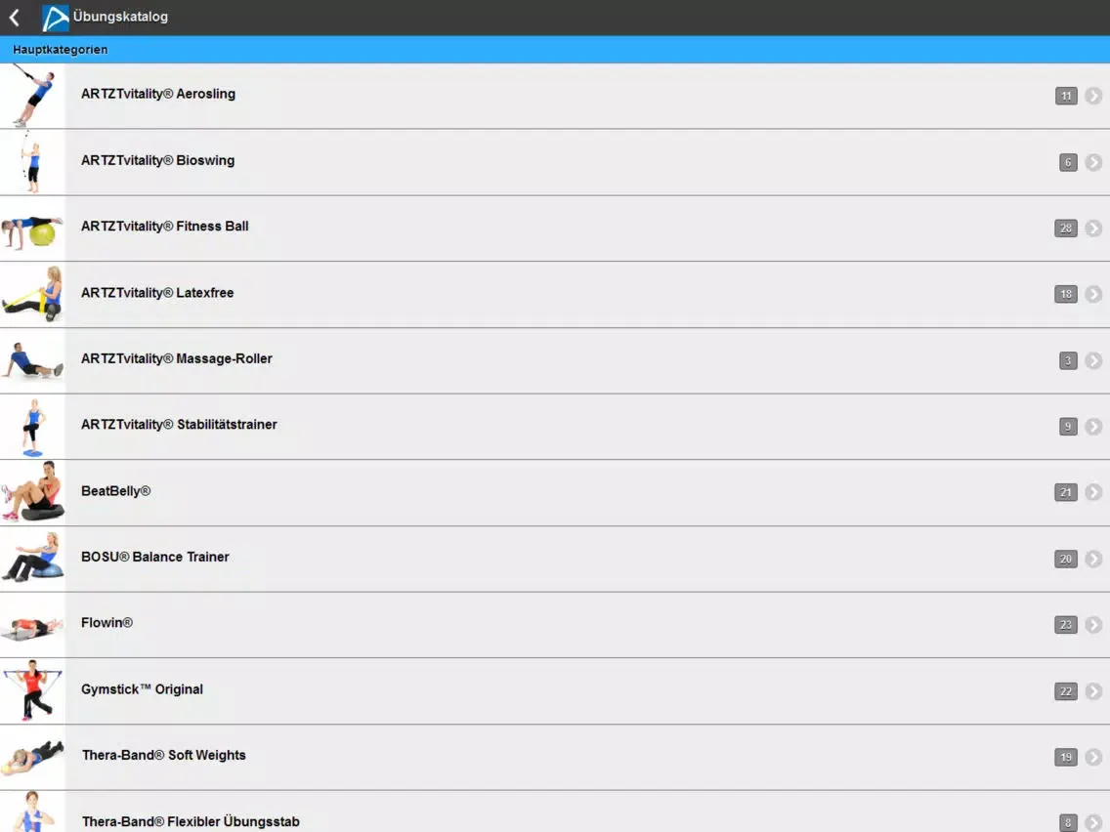
Task: Choose the BOSU® Balance Trainer label
Action: pos(155,557)
